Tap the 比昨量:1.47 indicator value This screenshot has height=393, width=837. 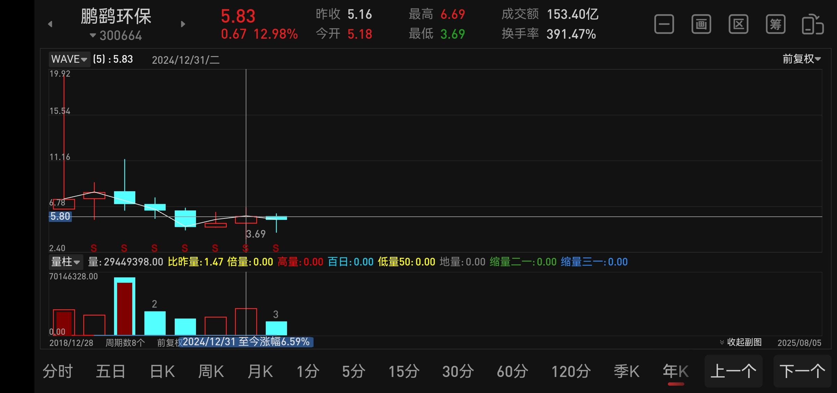coord(195,262)
